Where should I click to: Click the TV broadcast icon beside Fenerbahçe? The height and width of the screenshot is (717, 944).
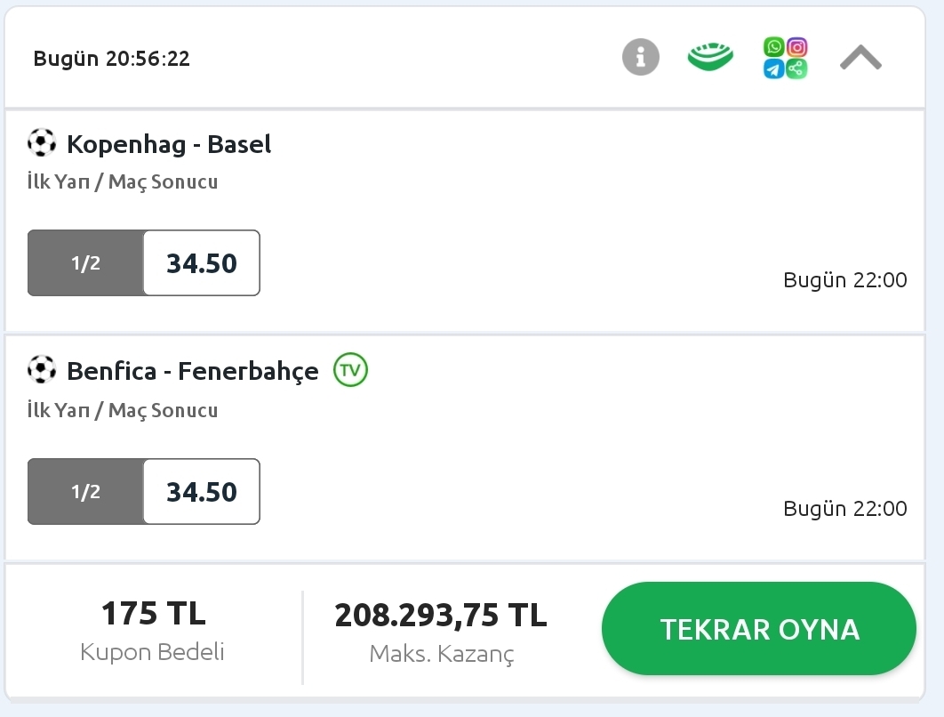click(350, 369)
